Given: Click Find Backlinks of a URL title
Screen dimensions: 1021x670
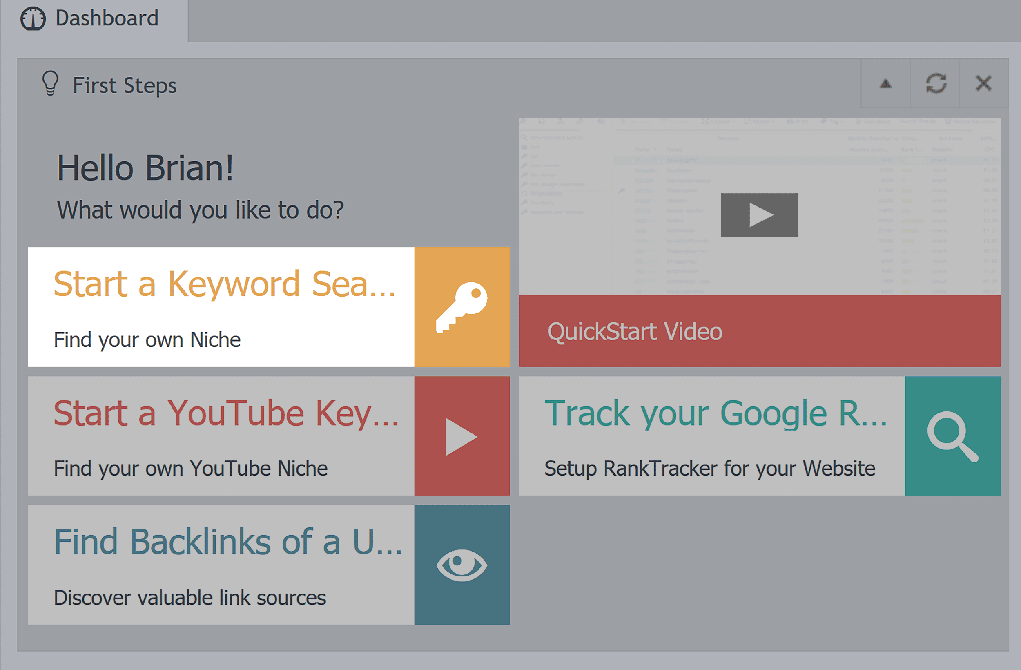Looking at the screenshot, I should [x=228, y=542].
